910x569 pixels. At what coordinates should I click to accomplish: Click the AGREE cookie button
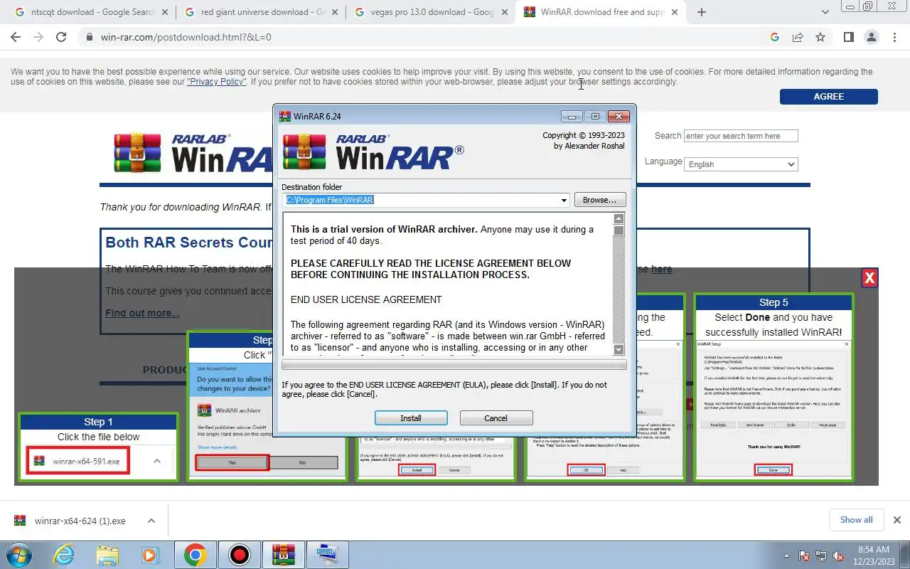[x=829, y=97]
